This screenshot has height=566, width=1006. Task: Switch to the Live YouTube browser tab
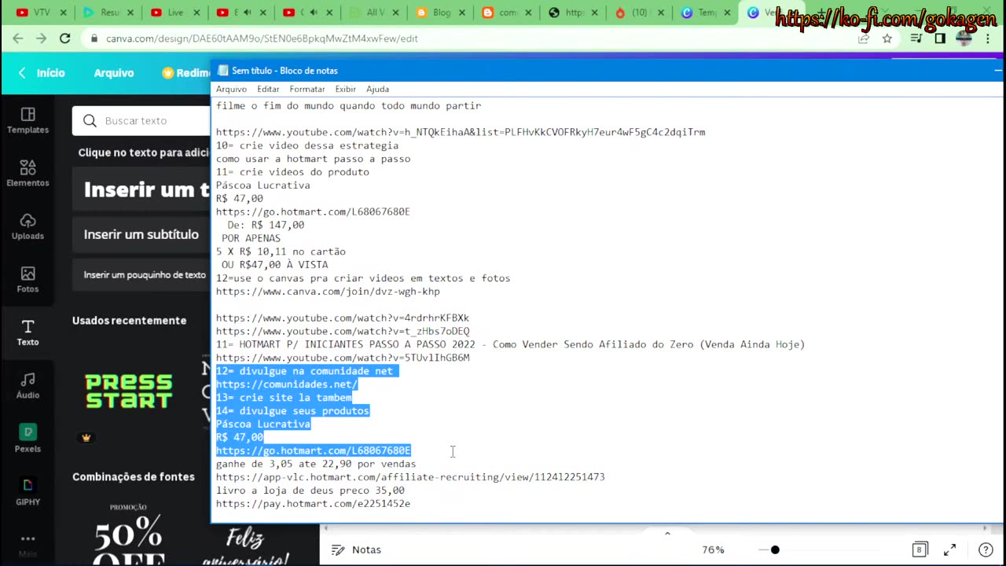click(x=171, y=13)
